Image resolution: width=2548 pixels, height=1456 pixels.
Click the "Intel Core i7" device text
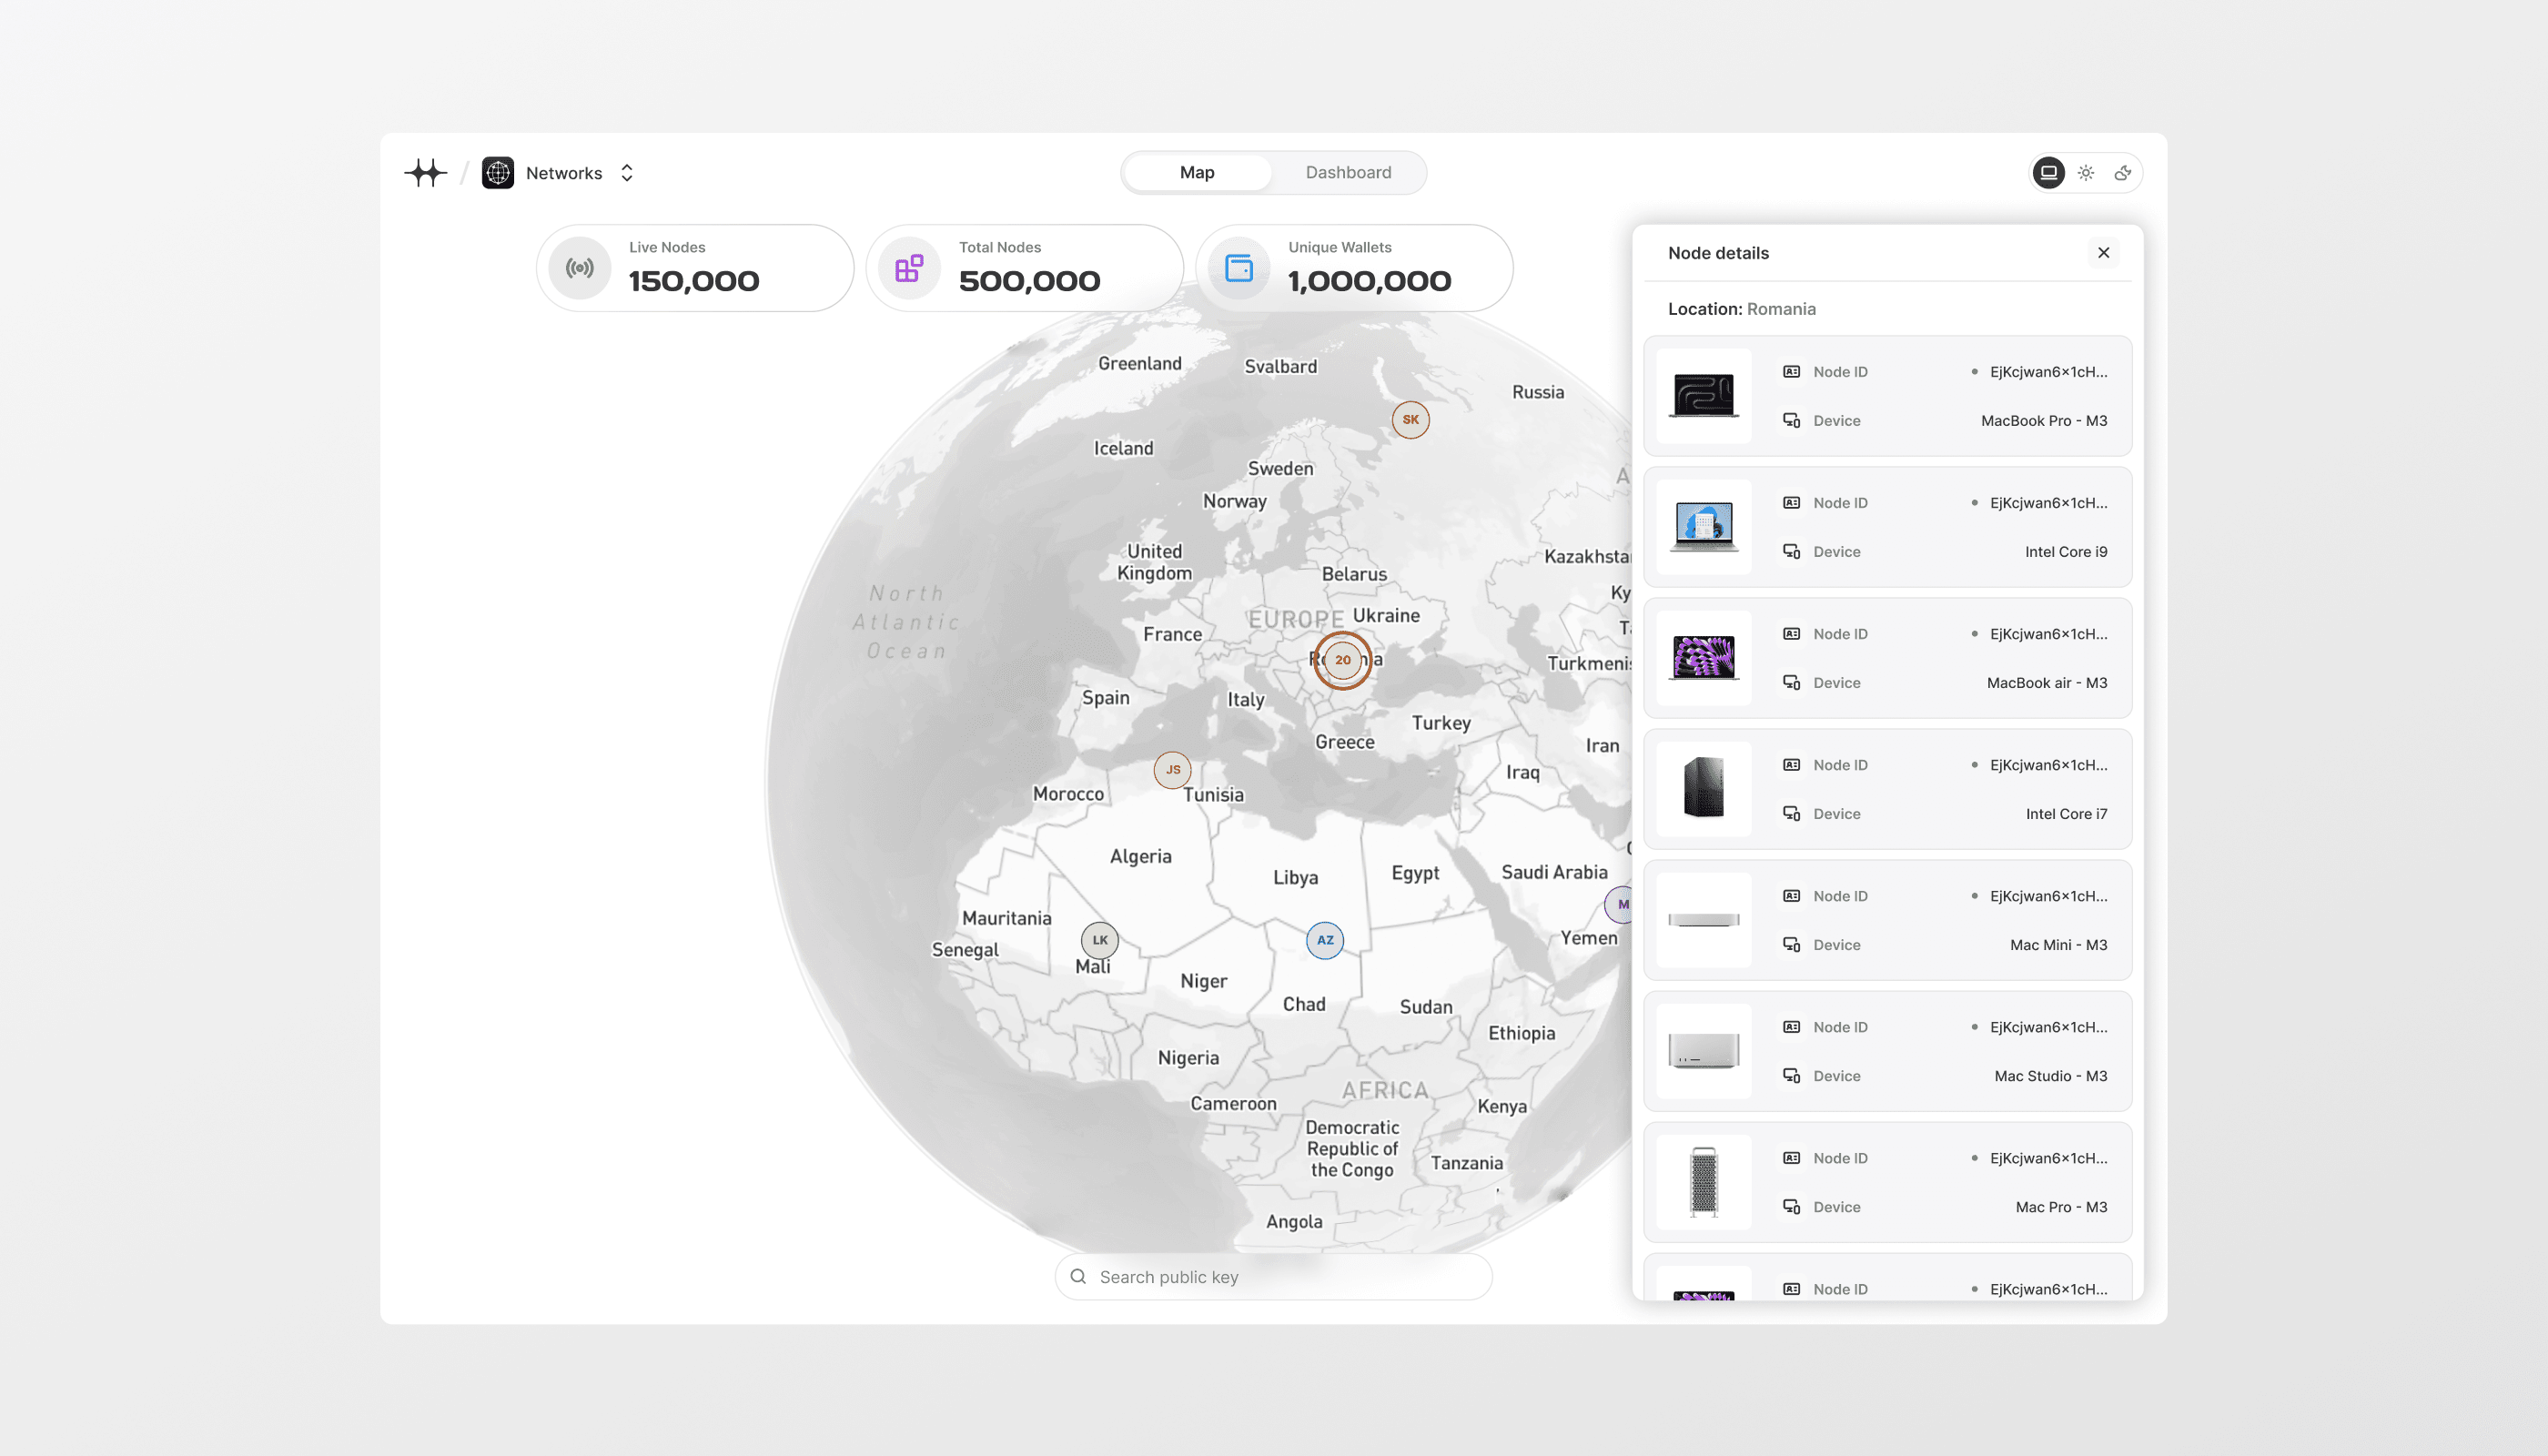2066,814
